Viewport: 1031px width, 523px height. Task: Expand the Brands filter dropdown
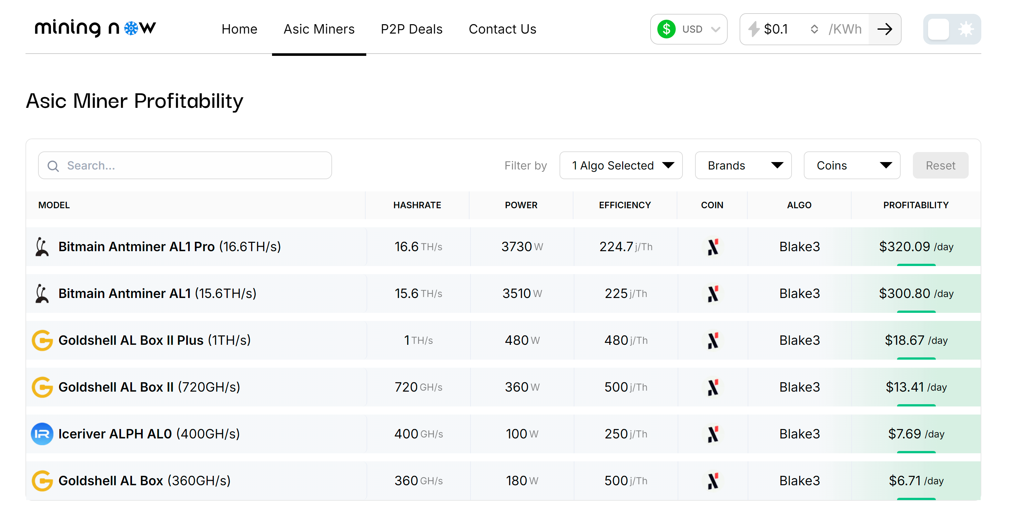coord(743,165)
